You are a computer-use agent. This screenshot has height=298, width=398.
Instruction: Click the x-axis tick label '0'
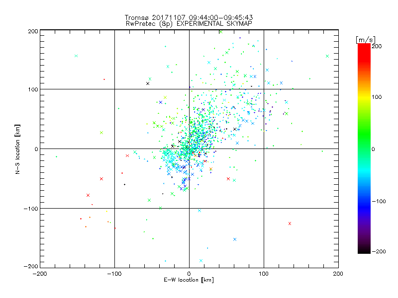(x=189, y=274)
